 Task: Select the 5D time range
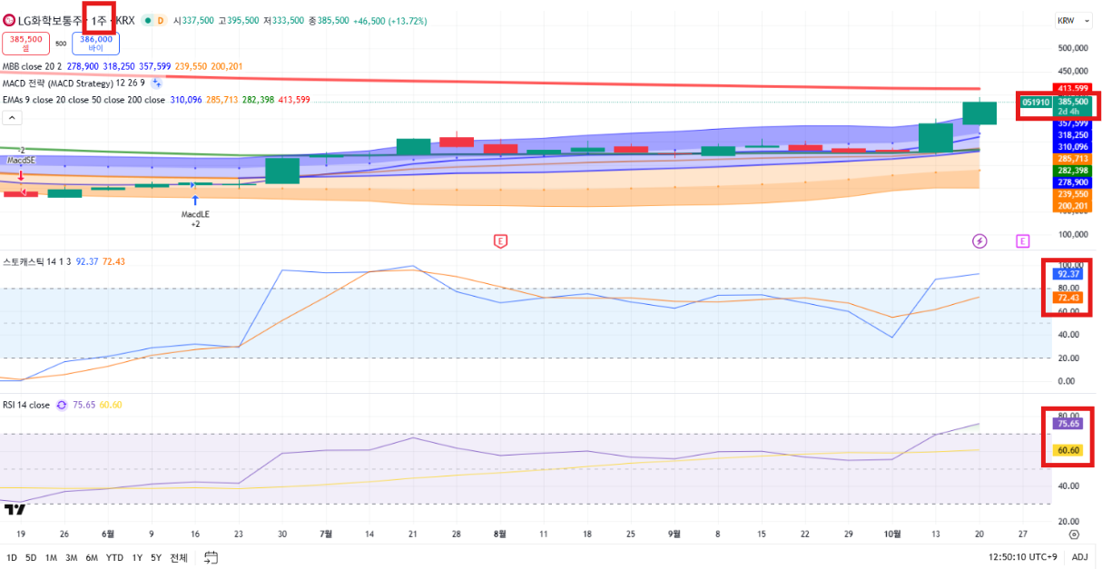tap(32, 557)
